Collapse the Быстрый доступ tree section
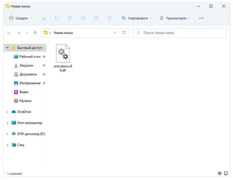 click(x=7, y=48)
